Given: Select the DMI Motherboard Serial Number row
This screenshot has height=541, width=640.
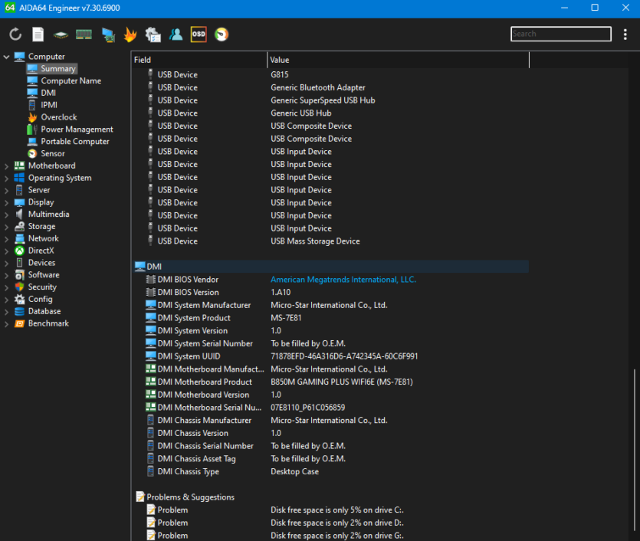Looking at the screenshot, I should [330, 408].
